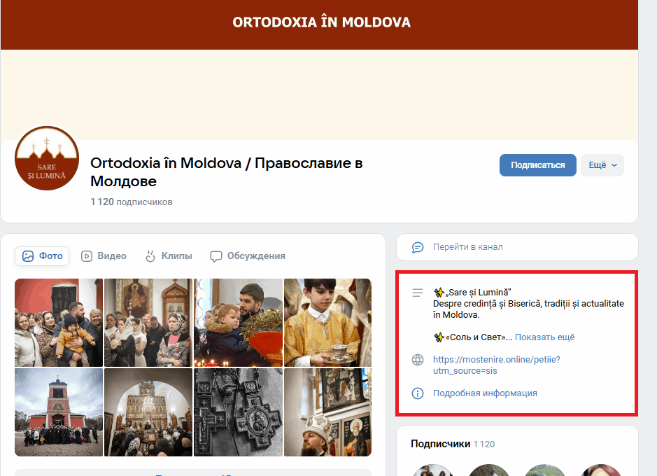Screen dimensions: 657x476
Task: Click the 1 120 подписчиков count under title
Action: coord(131,202)
